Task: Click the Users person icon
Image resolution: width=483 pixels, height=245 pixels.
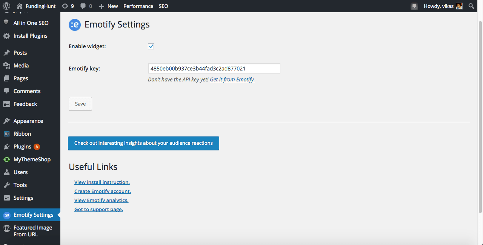Action: [x=6, y=172]
